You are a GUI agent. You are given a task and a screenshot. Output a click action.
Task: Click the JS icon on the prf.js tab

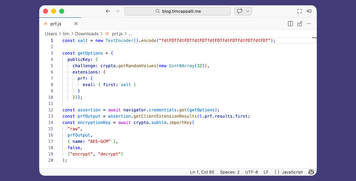(45, 23)
